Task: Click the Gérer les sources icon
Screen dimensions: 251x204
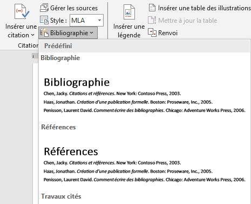Action: (x=44, y=8)
